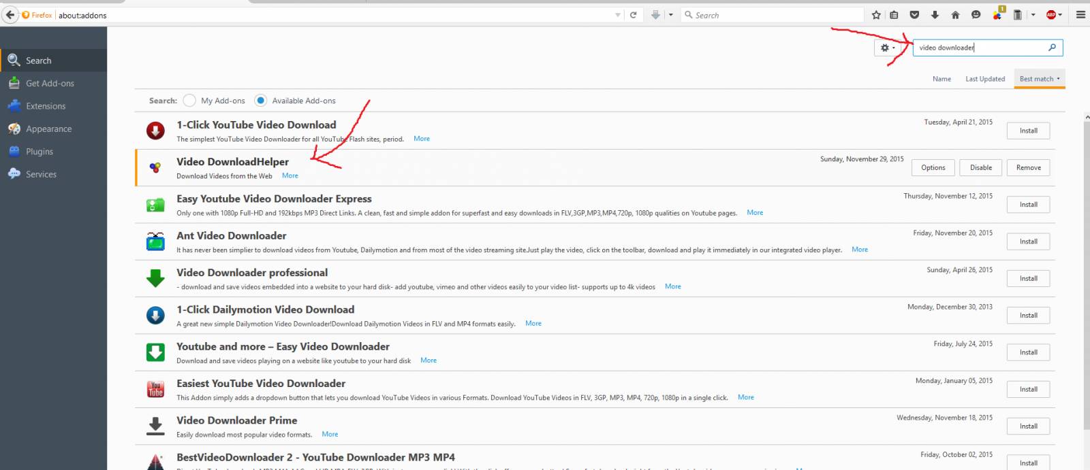Sort results by Best match
The height and width of the screenshot is (470, 1090).
click(x=1040, y=79)
